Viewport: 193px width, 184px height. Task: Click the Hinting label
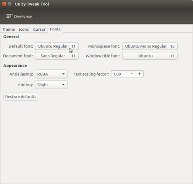pos(25,85)
